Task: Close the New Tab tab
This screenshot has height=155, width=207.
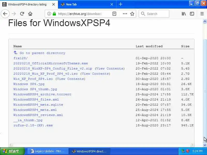Action: coord(112,4)
